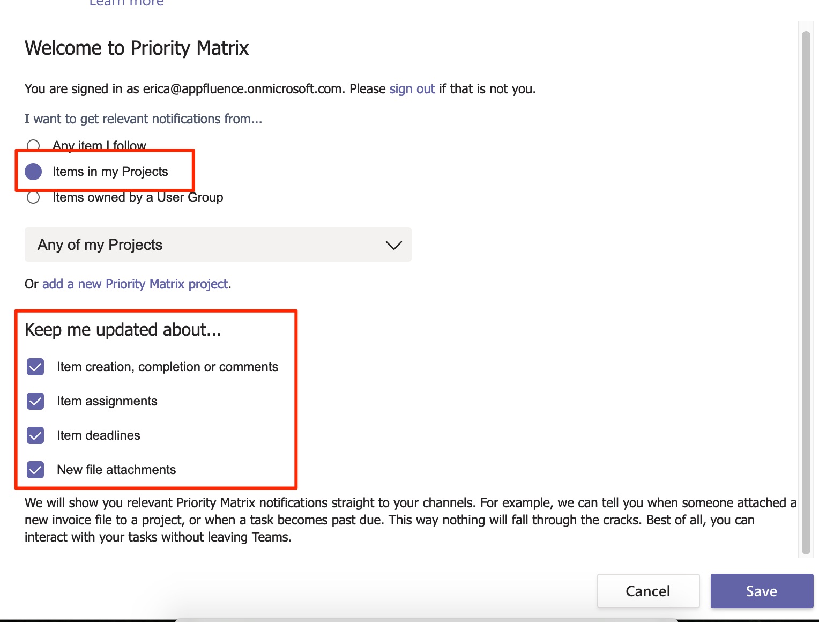Click the Cancel button
Viewport: 819px width, 622px height.
648,591
